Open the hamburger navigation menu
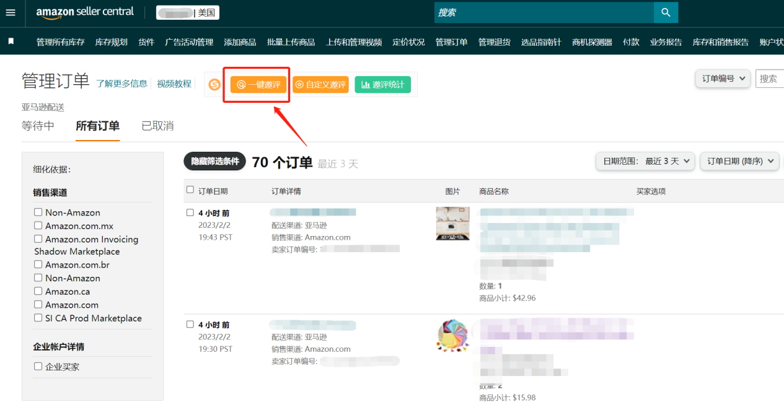 pyautogui.click(x=11, y=12)
